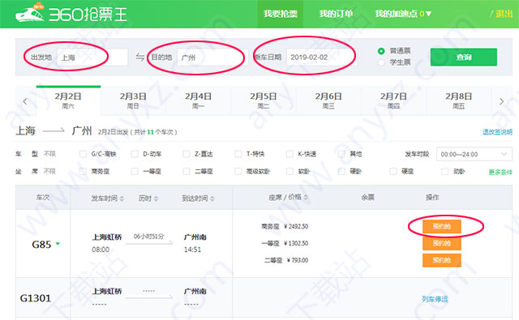Check K-快速 train type

(290, 154)
